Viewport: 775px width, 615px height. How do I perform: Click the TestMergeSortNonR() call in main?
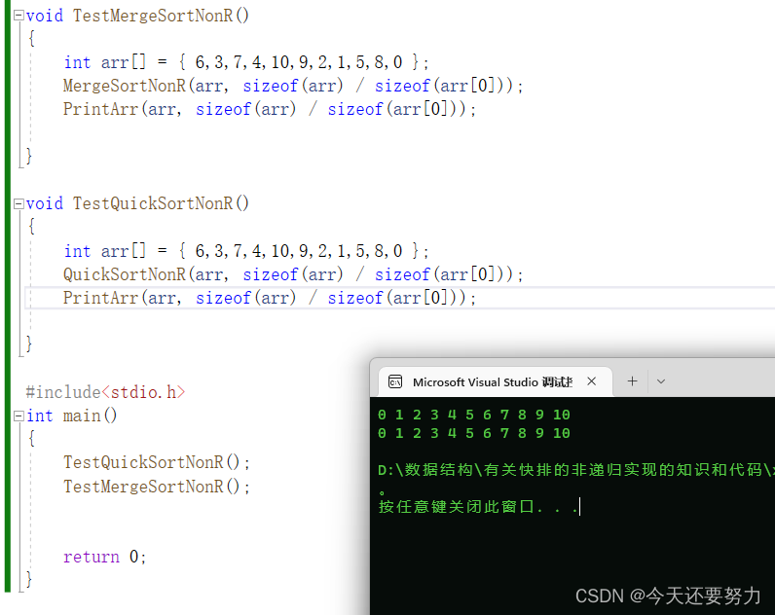(x=157, y=488)
